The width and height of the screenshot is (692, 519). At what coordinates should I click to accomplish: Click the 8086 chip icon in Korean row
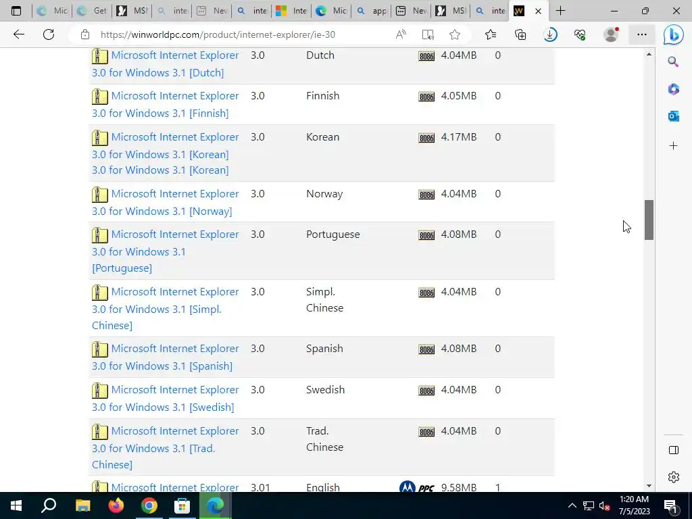pyautogui.click(x=426, y=138)
